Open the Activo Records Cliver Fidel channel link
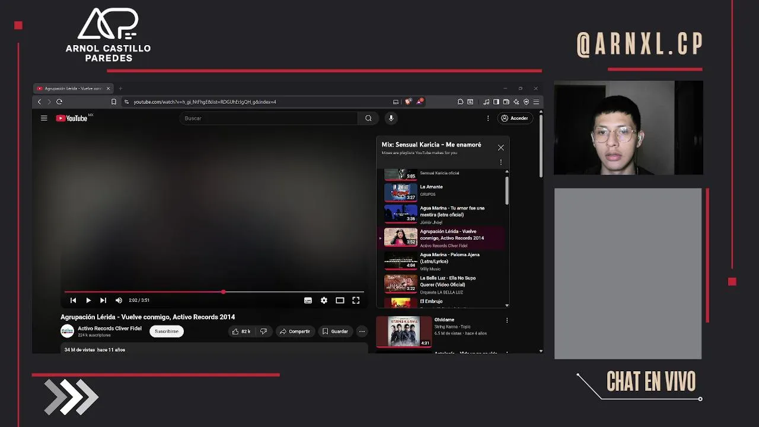The height and width of the screenshot is (427, 759). click(110, 329)
